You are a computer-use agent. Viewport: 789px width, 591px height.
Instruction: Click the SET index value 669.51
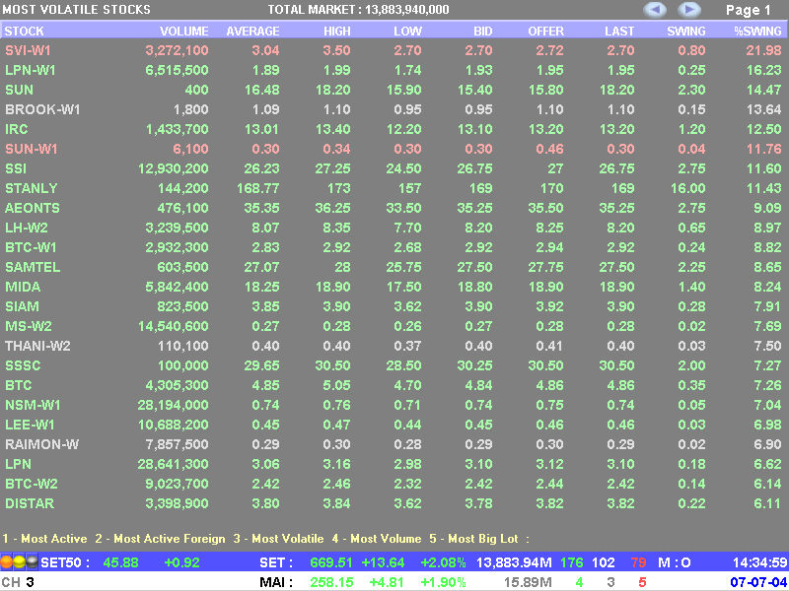332,562
